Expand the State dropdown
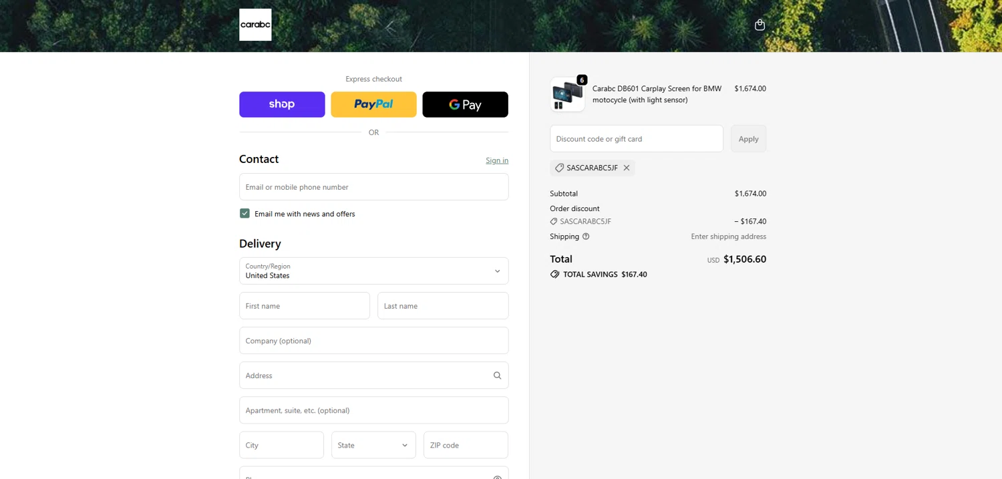This screenshot has width=1002, height=479. pyautogui.click(x=373, y=445)
